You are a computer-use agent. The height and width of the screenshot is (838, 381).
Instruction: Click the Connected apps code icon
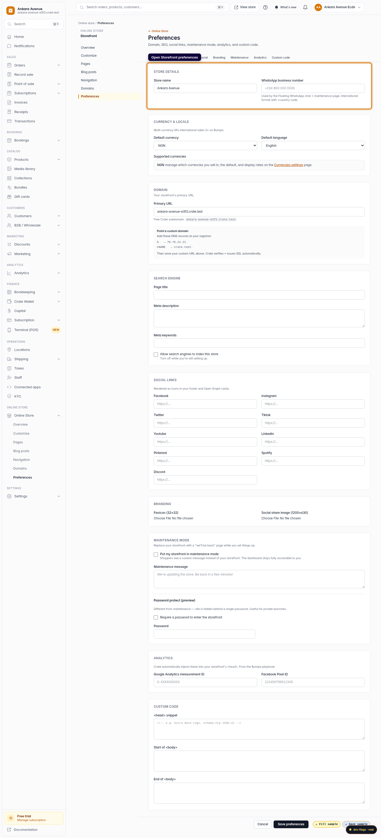tap(9, 387)
